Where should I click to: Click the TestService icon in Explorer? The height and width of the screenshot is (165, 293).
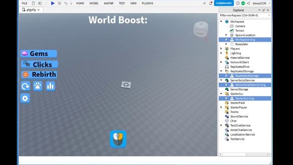(x=227, y=139)
